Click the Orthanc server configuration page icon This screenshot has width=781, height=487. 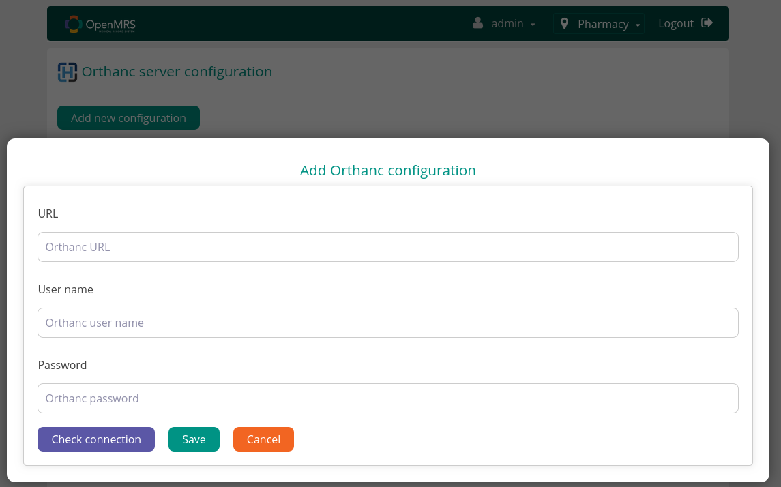pos(68,72)
